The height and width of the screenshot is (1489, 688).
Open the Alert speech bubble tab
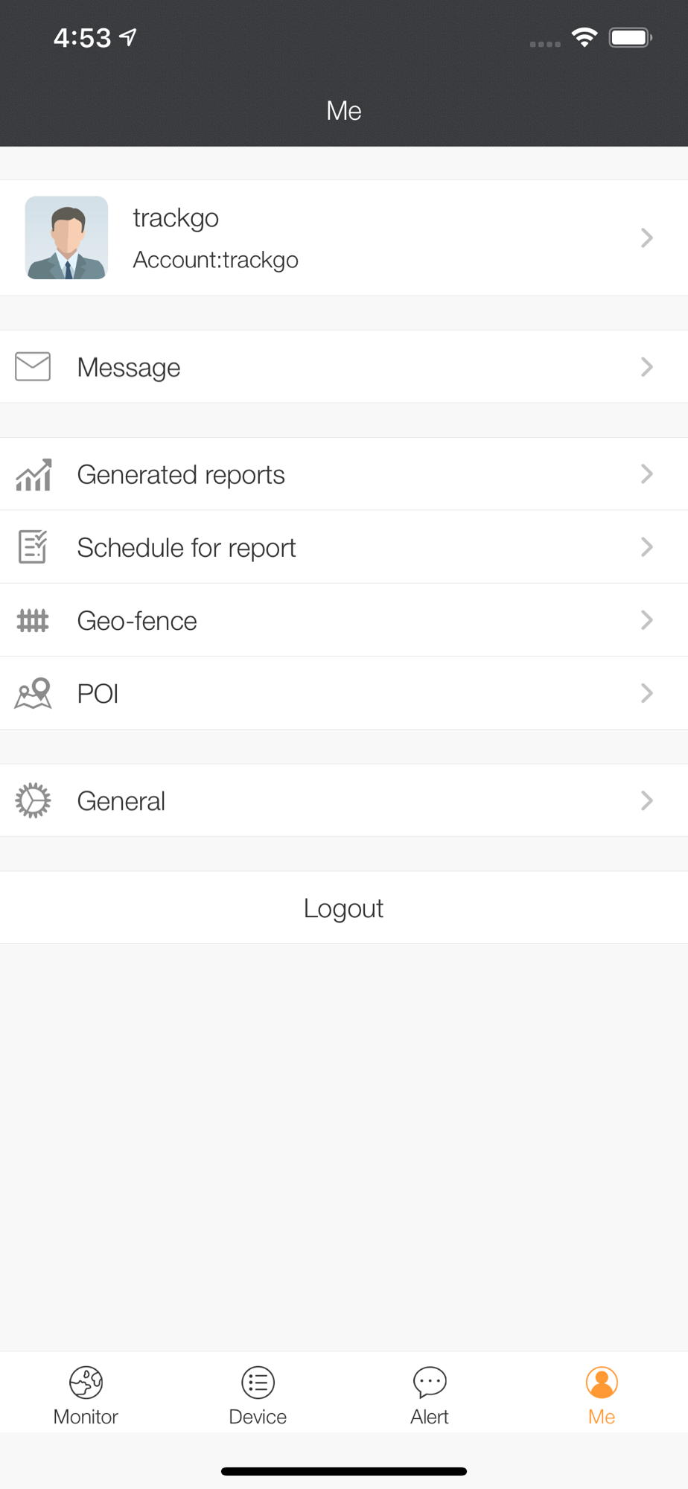click(430, 1395)
